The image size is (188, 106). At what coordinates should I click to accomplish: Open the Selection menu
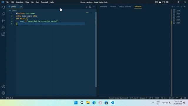pos(20,2)
